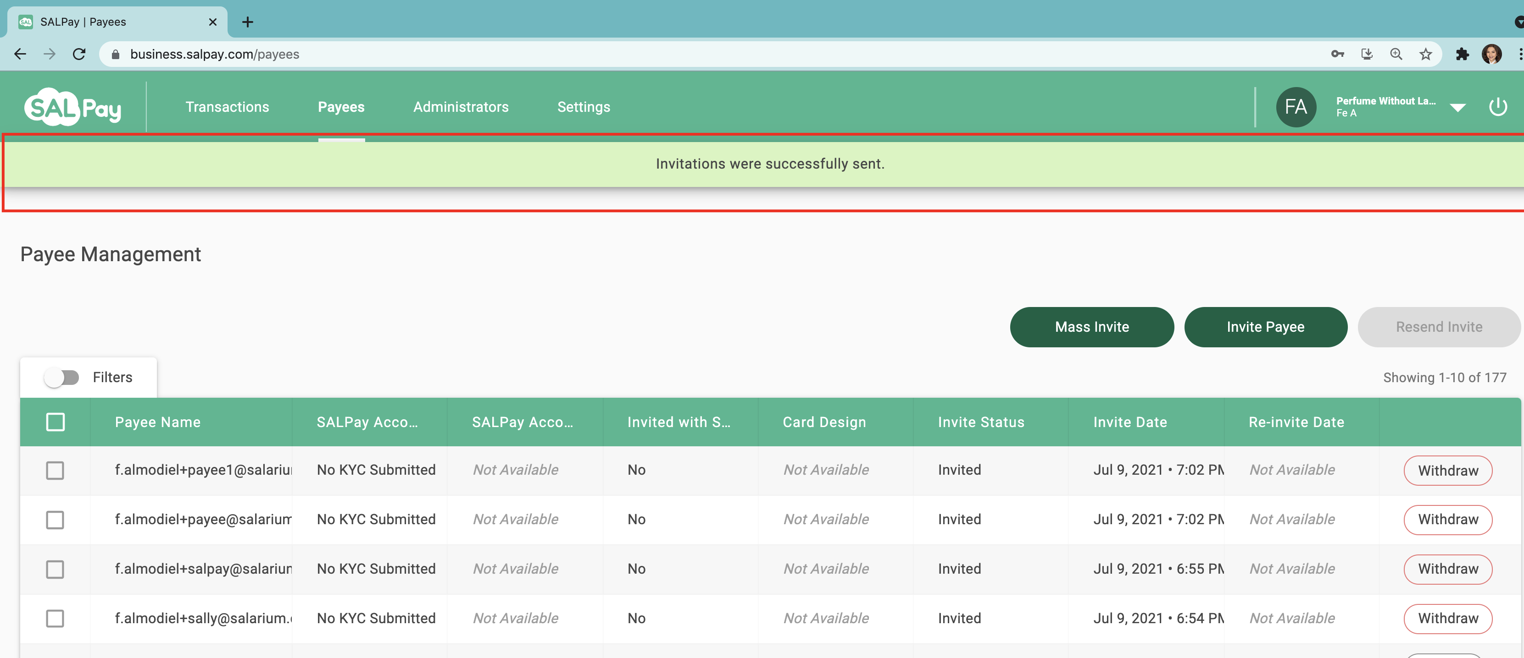
Task: Check the f.almodiel+payee@salarium row checkbox
Action: [55, 520]
